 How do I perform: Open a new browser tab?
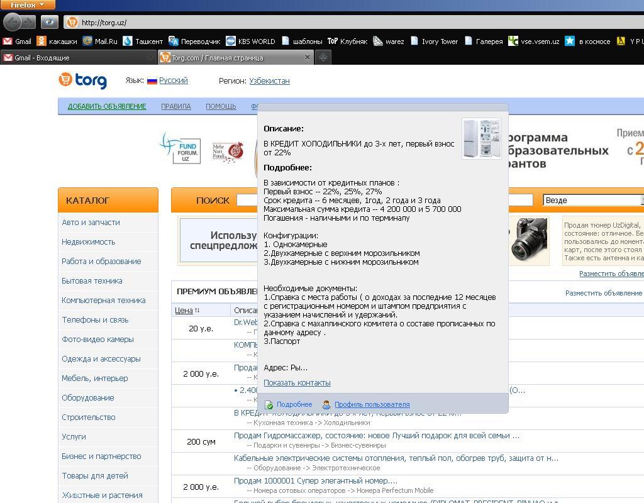(323, 57)
